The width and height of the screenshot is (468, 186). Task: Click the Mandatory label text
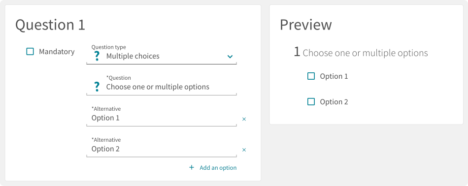[x=57, y=52]
